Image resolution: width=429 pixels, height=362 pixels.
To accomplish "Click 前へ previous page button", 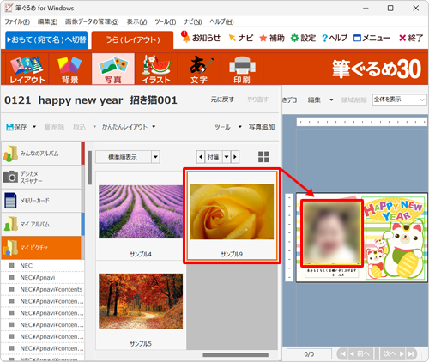I will (361, 354).
